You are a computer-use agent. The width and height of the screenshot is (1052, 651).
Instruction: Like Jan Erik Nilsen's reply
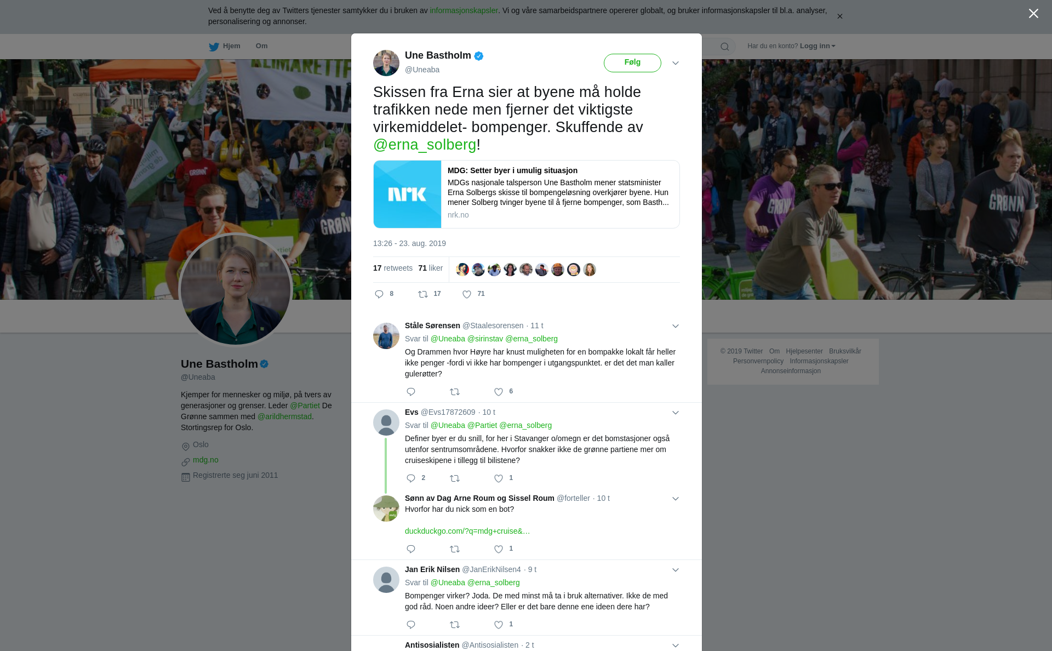(499, 625)
